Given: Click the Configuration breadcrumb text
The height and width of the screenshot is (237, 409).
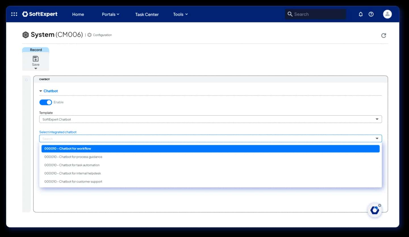Looking at the screenshot, I should tap(102, 35).
